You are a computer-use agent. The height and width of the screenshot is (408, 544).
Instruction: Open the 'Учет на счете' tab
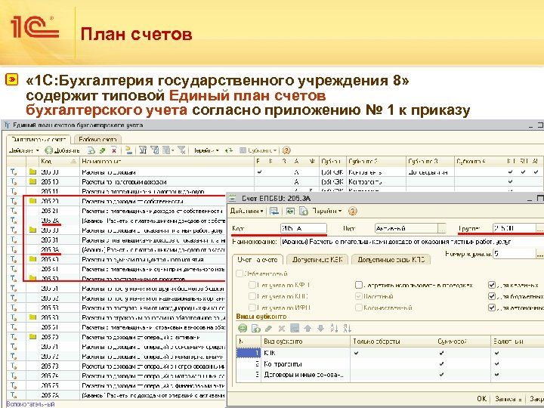tap(258, 259)
